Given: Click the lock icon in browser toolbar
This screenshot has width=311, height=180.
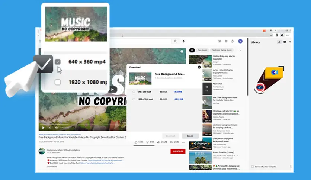Looking at the screenshot, I should pyautogui.click(x=277, y=35).
